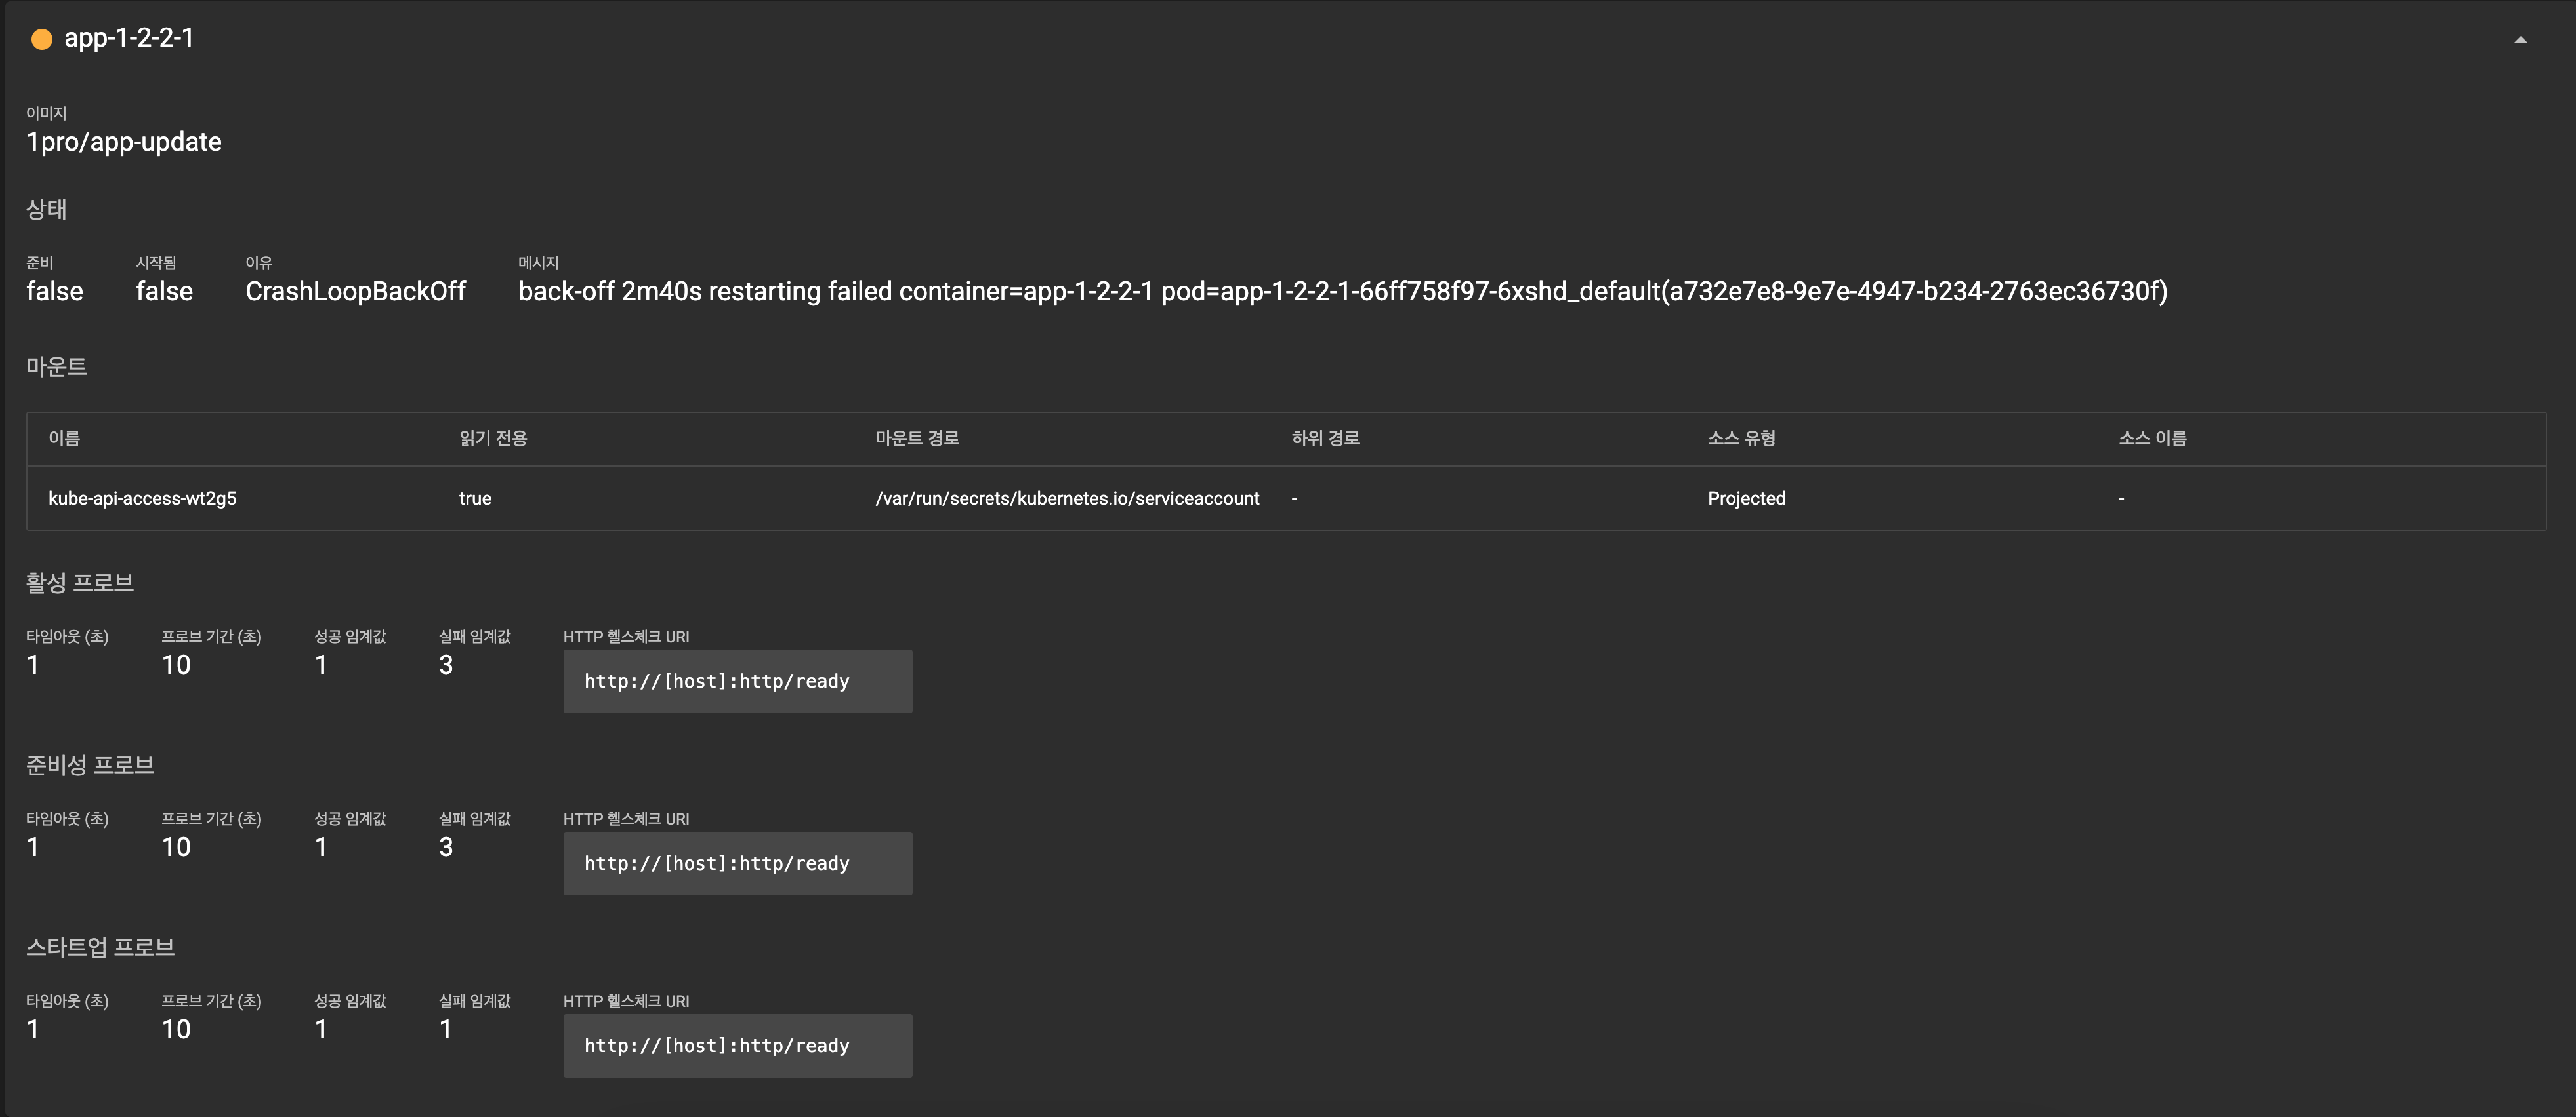Click the 활성 프로브 health check URI box
Image resolution: width=2576 pixels, height=1117 pixels.
(736, 680)
